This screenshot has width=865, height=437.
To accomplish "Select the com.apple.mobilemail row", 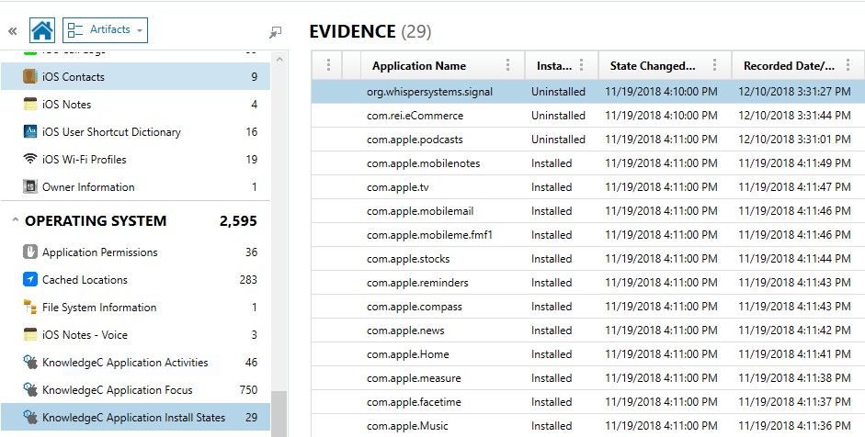I will pos(588,211).
